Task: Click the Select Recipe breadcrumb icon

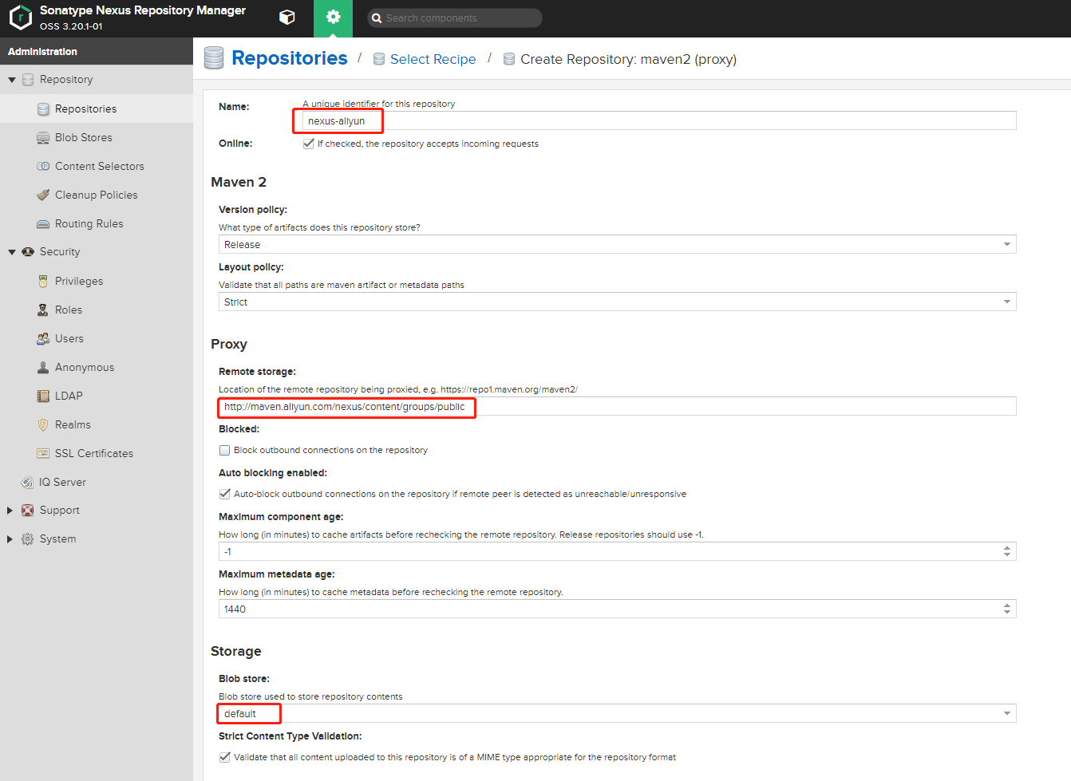Action: [x=379, y=59]
